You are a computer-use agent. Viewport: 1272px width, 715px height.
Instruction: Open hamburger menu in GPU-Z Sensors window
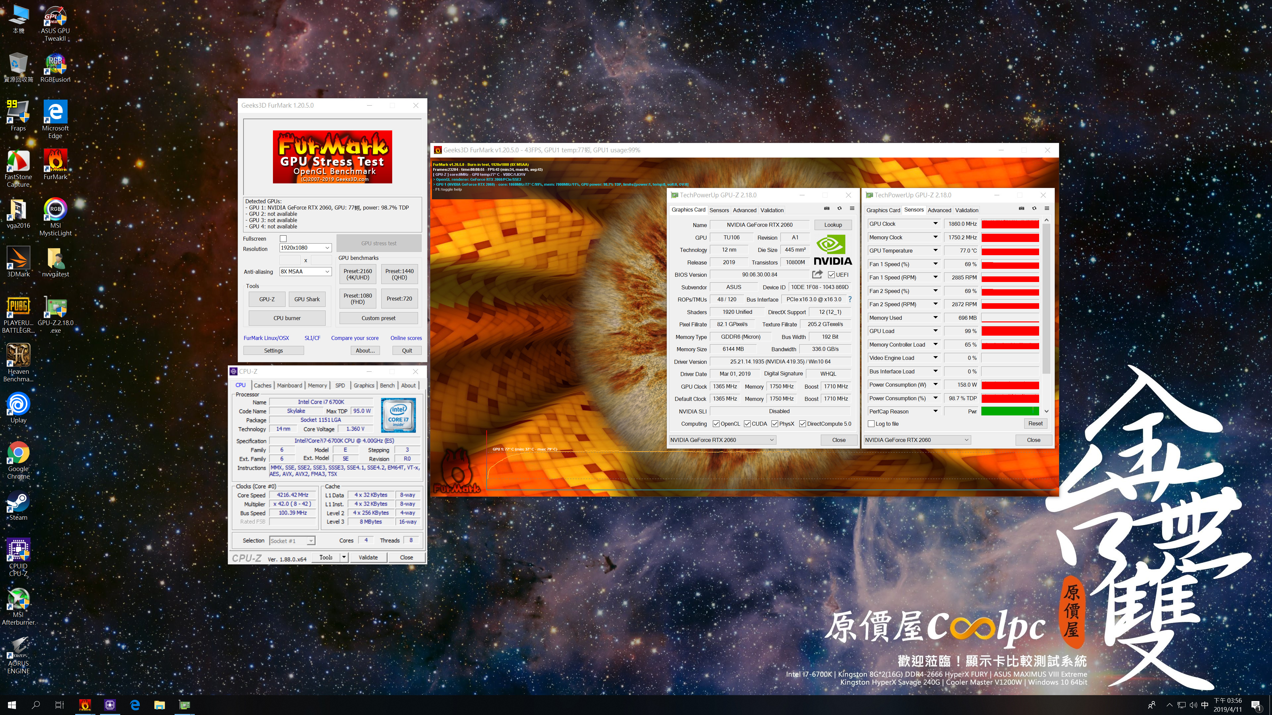pos(1047,209)
